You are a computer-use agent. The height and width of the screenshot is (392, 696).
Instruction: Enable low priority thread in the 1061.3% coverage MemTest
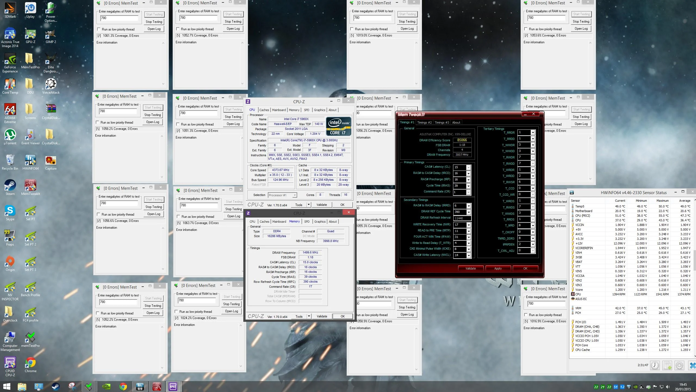coord(99,29)
